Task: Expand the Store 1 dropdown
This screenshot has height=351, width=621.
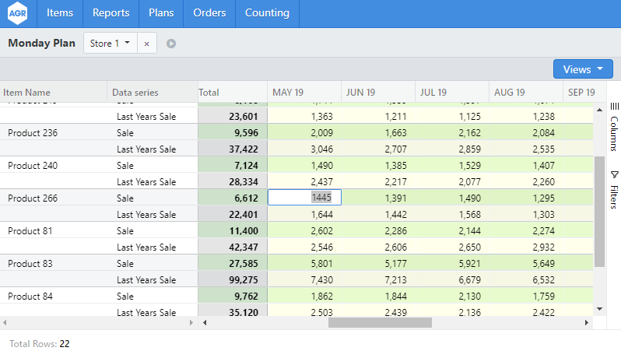Action: [111, 44]
